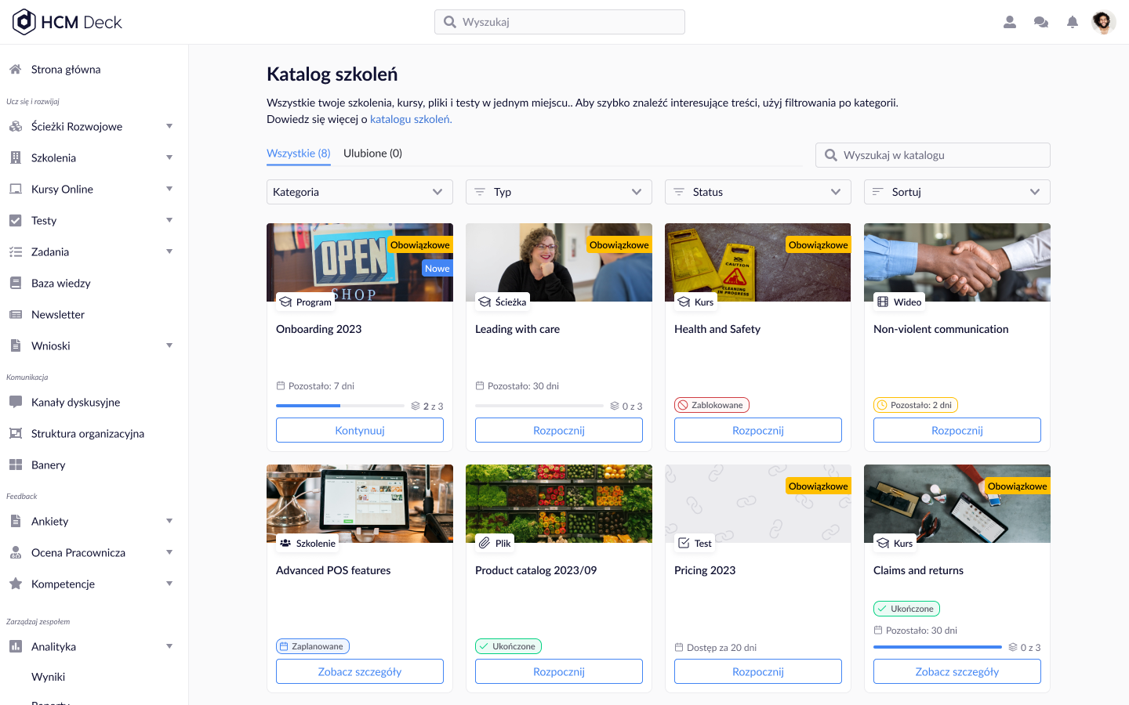Click Zobacz szczegóły on Claims and returns
The width and height of the screenshot is (1129, 705).
click(x=957, y=671)
